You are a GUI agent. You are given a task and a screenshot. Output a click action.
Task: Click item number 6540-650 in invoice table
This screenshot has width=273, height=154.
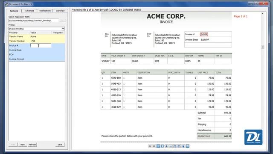point(116,78)
